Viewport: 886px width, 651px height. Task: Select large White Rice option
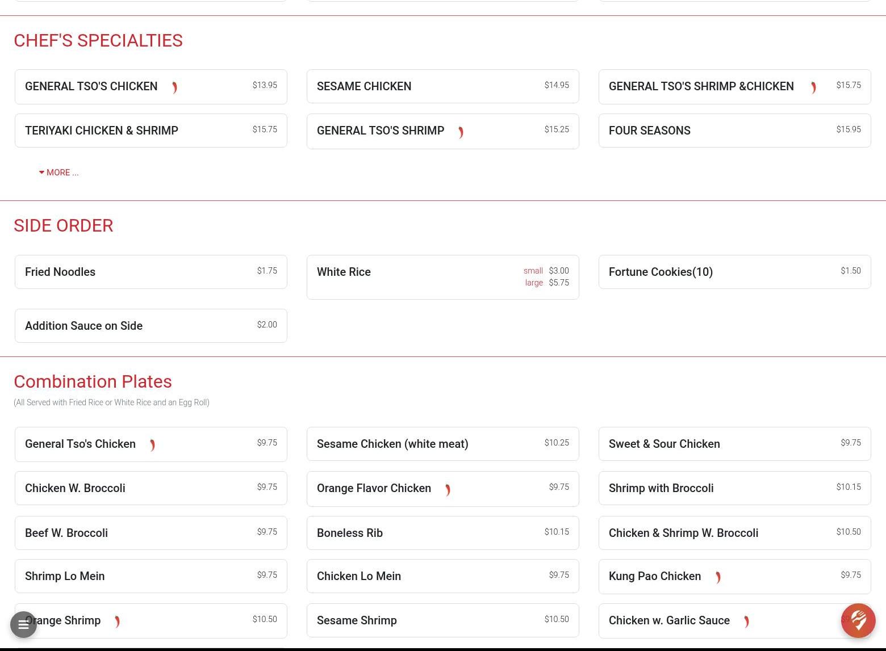546,283
